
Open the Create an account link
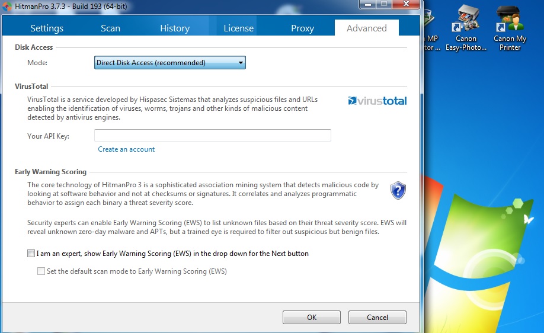pyautogui.click(x=126, y=149)
